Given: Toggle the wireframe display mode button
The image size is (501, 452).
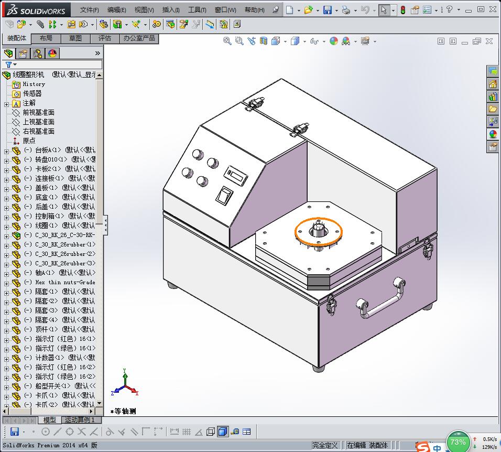Looking at the screenshot, I should click(210, 432).
